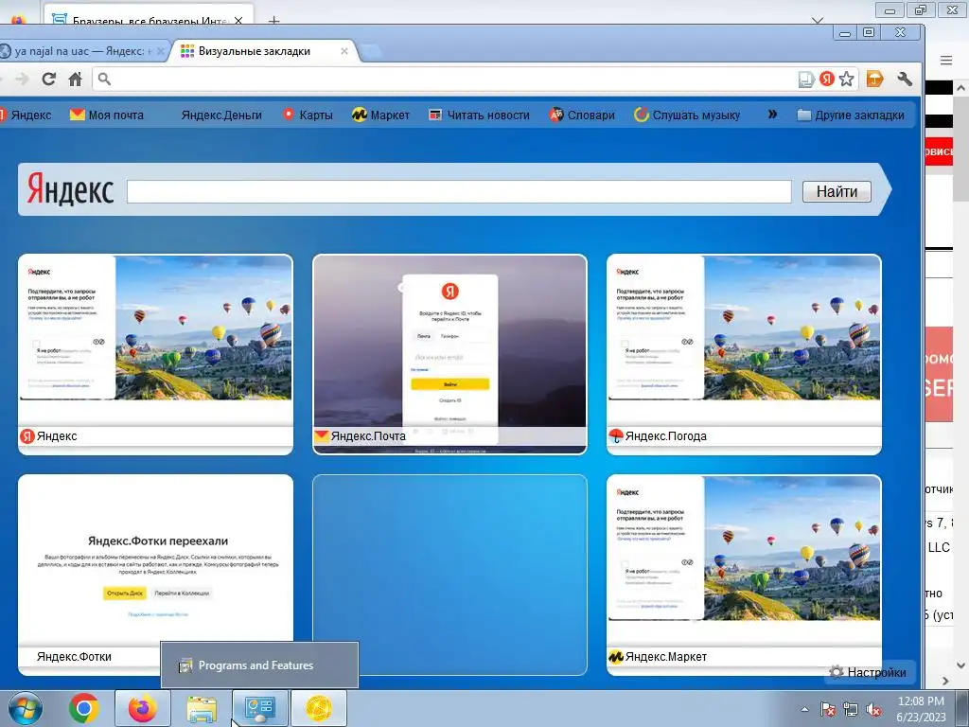Expand the bookmarks overflow chevron
Image resolution: width=969 pixels, height=727 pixels.
[x=772, y=115]
